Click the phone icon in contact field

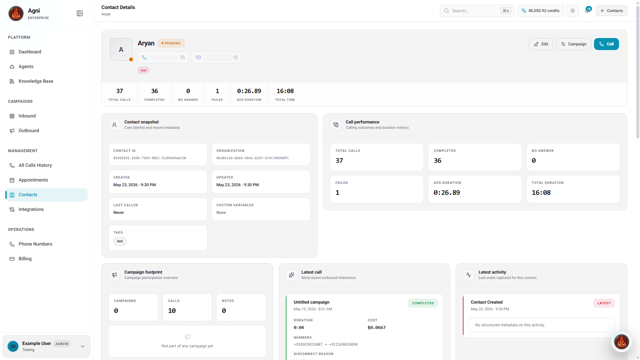[x=144, y=57]
